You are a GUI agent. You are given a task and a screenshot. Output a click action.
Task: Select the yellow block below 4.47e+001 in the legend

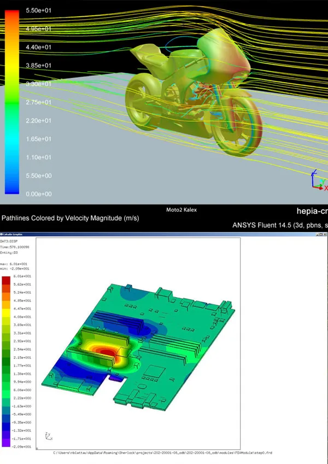pos(6,313)
